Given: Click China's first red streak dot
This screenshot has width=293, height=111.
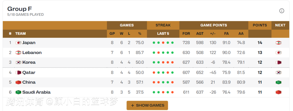Looking at the screenshot, I should 154,82.
